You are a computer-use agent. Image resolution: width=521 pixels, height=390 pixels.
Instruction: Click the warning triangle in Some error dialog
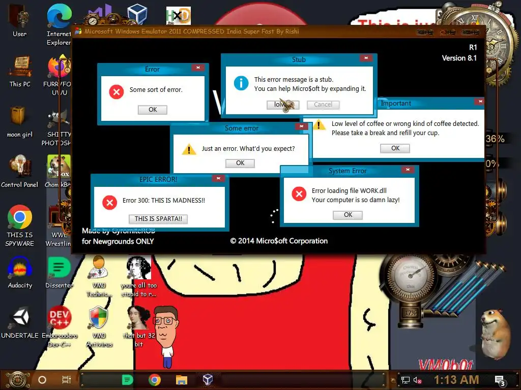click(x=189, y=150)
